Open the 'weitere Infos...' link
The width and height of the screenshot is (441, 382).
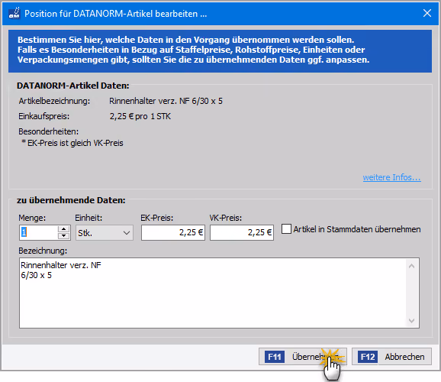(391, 177)
